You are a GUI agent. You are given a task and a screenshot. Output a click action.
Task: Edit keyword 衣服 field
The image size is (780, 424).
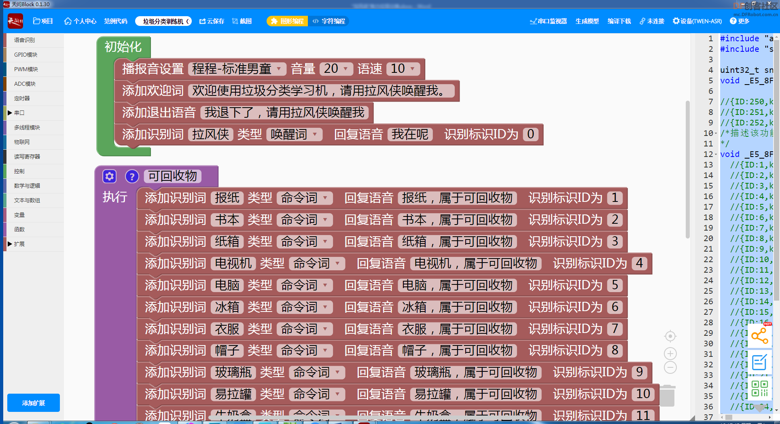point(227,329)
